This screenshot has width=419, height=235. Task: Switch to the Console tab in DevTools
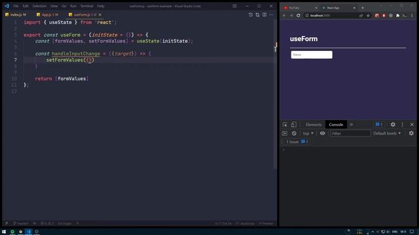click(x=336, y=125)
